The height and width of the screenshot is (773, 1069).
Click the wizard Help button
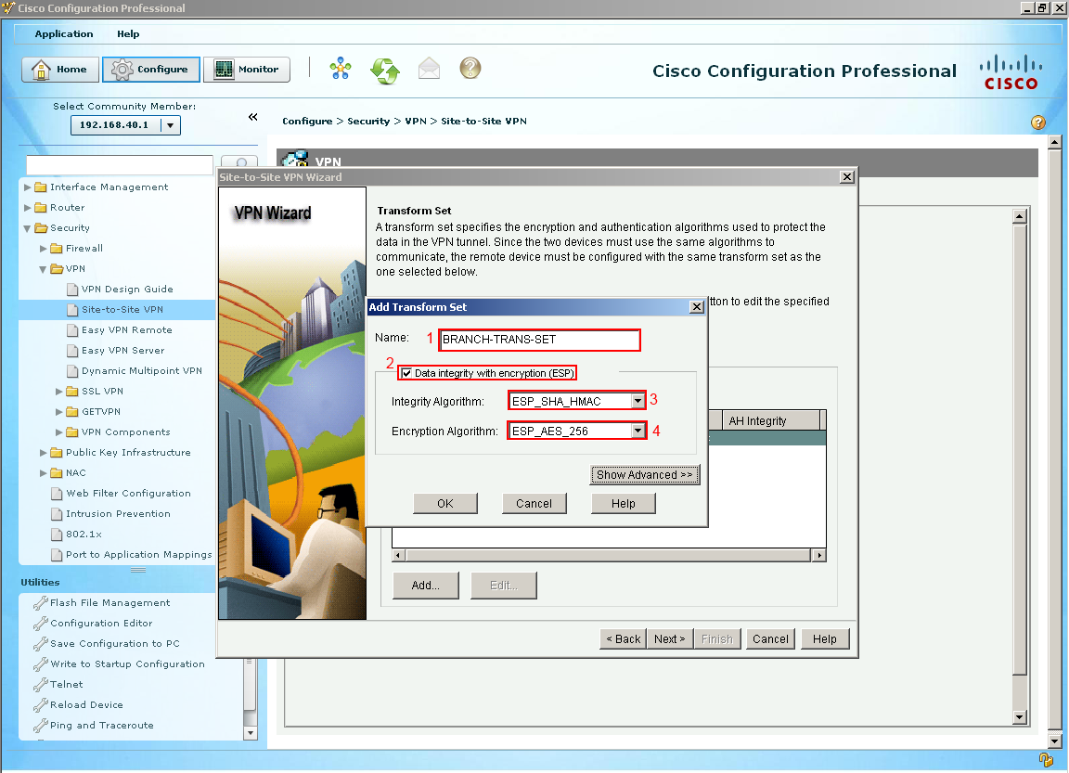[824, 639]
